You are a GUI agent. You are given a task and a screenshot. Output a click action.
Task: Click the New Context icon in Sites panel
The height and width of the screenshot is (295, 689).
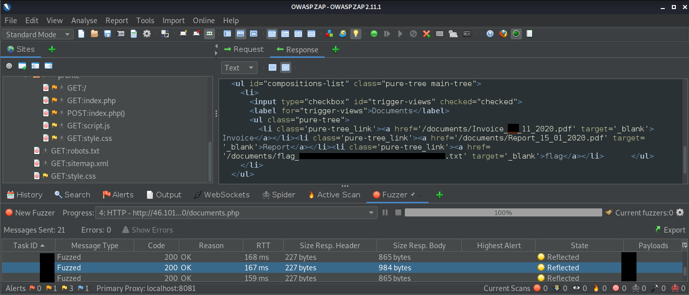[x=22, y=66]
